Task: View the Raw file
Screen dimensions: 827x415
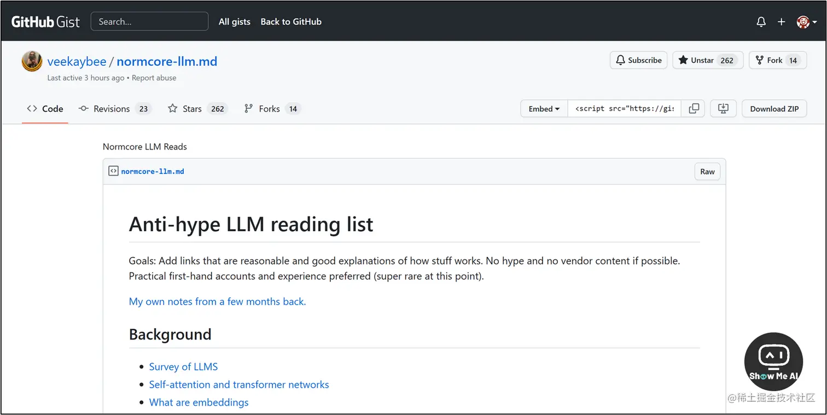Action: (x=707, y=172)
